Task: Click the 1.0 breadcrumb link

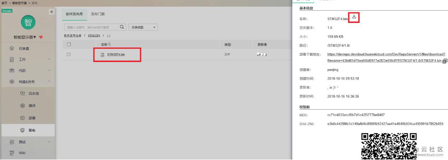Action: pos(109,36)
